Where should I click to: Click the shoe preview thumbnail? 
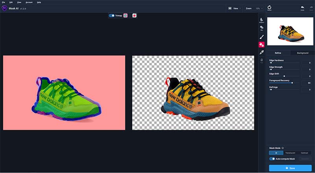pos(290,31)
